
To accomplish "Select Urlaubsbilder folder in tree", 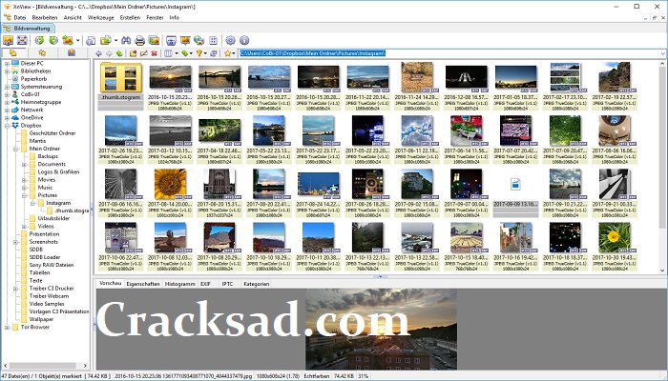I will [53, 218].
